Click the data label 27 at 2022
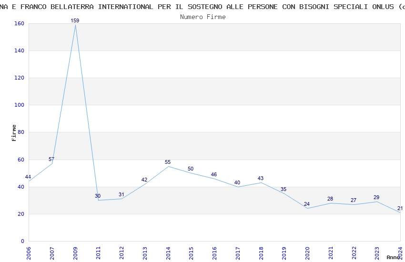 coord(354,200)
